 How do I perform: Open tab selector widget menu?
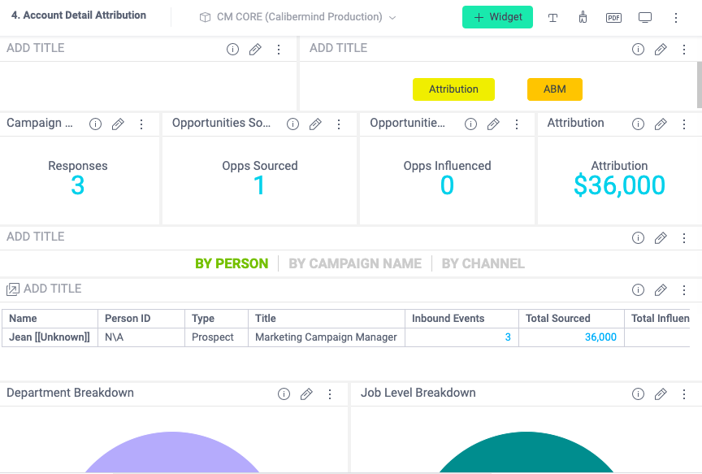683,238
